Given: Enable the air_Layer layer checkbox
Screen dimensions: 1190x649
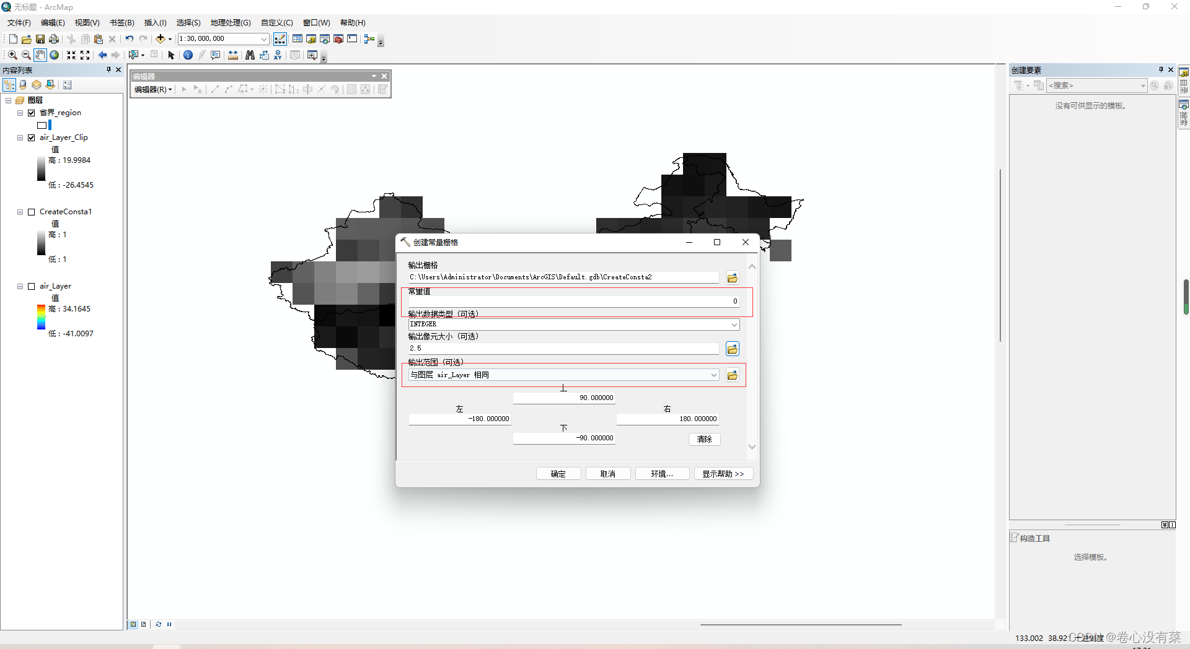Looking at the screenshot, I should tap(31, 286).
